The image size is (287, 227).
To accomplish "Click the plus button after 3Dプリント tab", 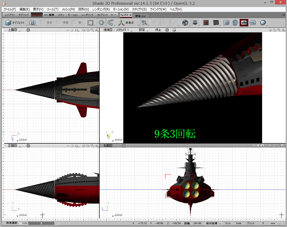I will (x=112, y=15).
